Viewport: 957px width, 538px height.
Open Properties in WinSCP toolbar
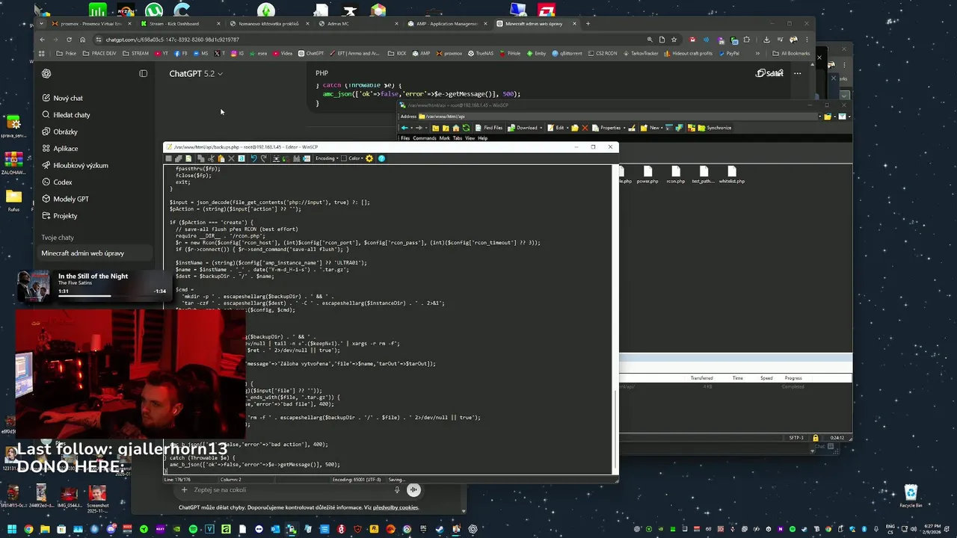[x=606, y=128]
